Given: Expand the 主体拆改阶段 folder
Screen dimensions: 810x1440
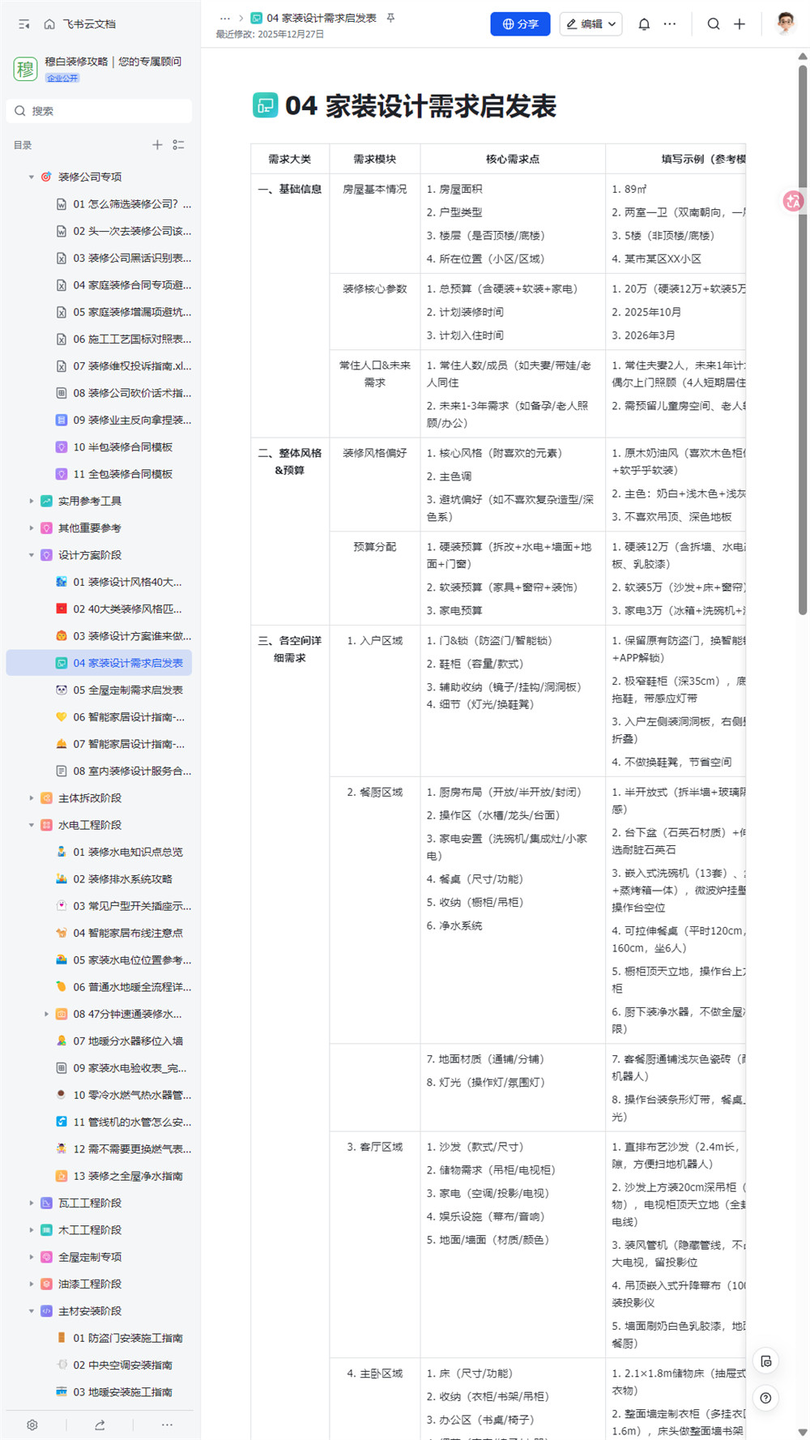Looking at the screenshot, I should 32,798.
